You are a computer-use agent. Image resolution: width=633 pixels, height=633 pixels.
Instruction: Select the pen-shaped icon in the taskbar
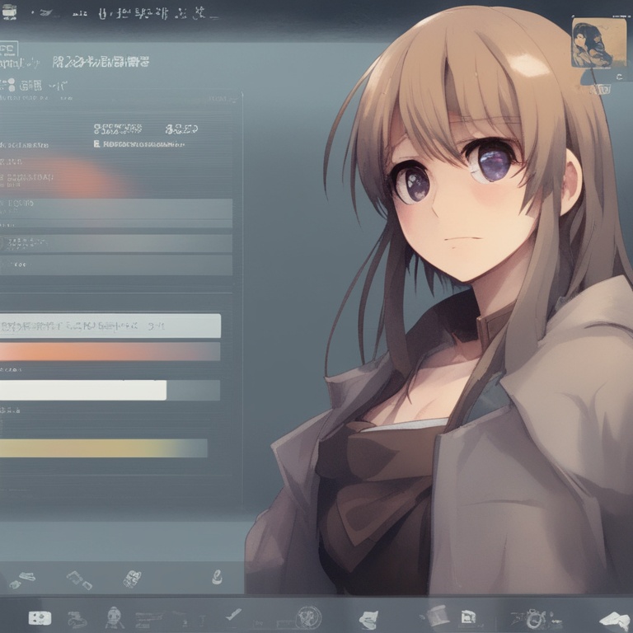(x=234, y=614)
